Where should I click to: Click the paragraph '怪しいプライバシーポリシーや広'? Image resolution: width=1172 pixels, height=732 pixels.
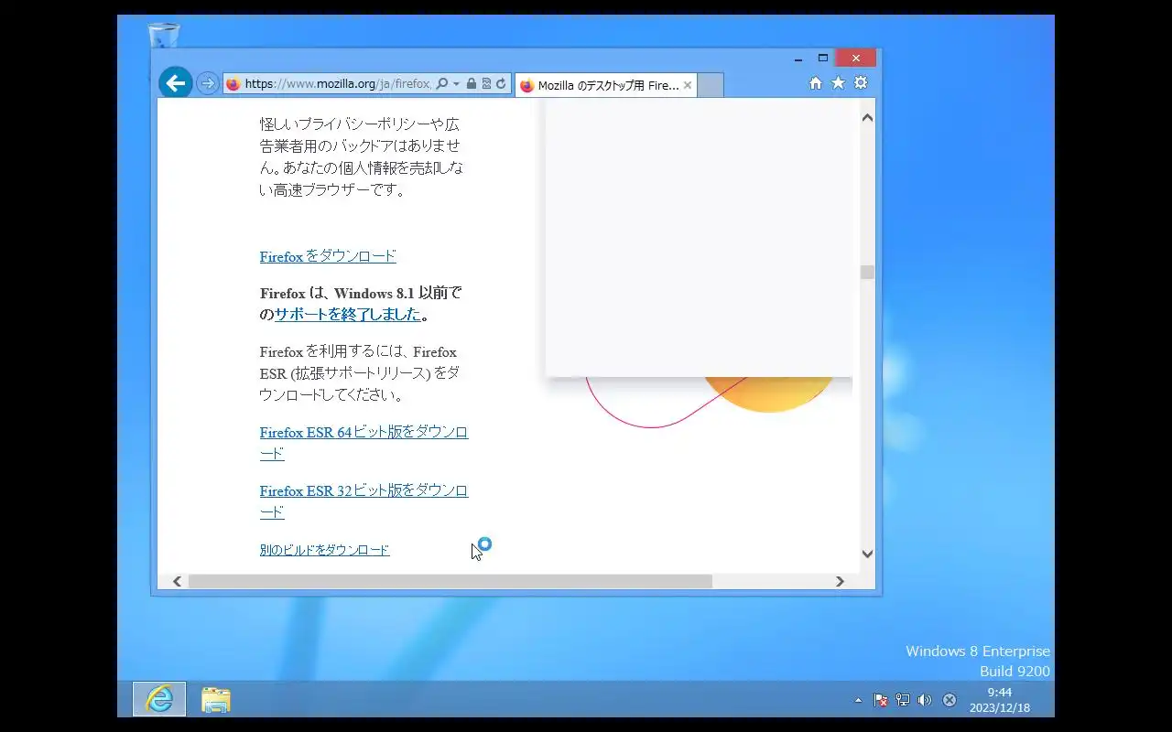click(x=360, y=124)
